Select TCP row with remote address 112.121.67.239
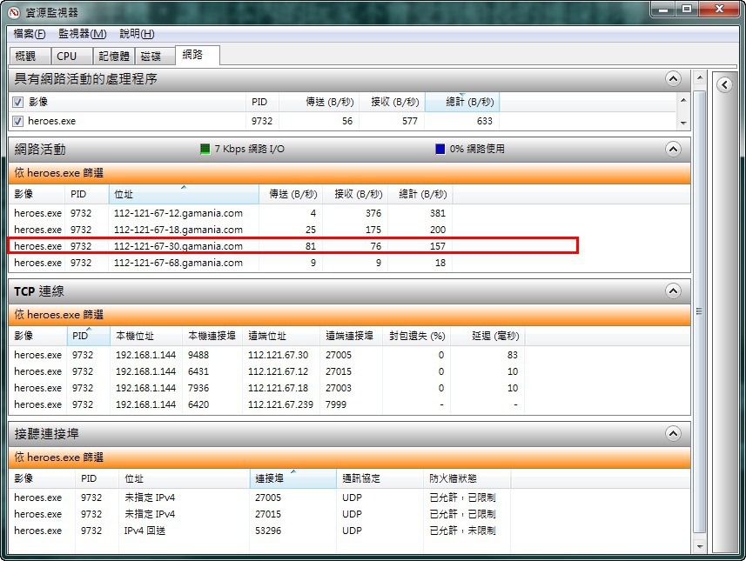Viewport: 746px width, 561px height. coord(266,404)
